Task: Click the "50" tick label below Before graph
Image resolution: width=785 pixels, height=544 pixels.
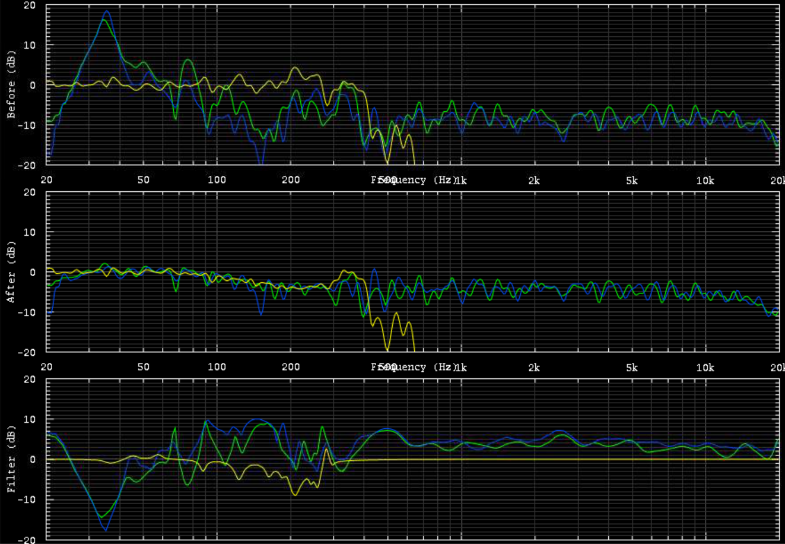Action: (x=143, y=180)
